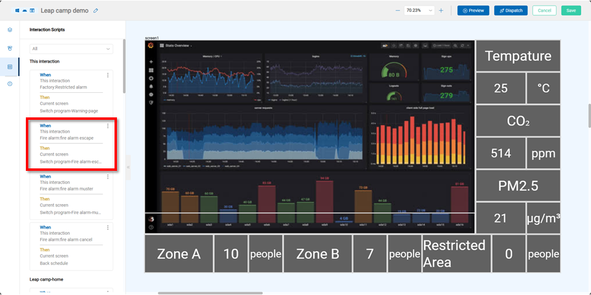Open more options for the fire alarm escape script
Image resolution: width=591 pixels, height=295 pixels.
[x=108, y=126]
